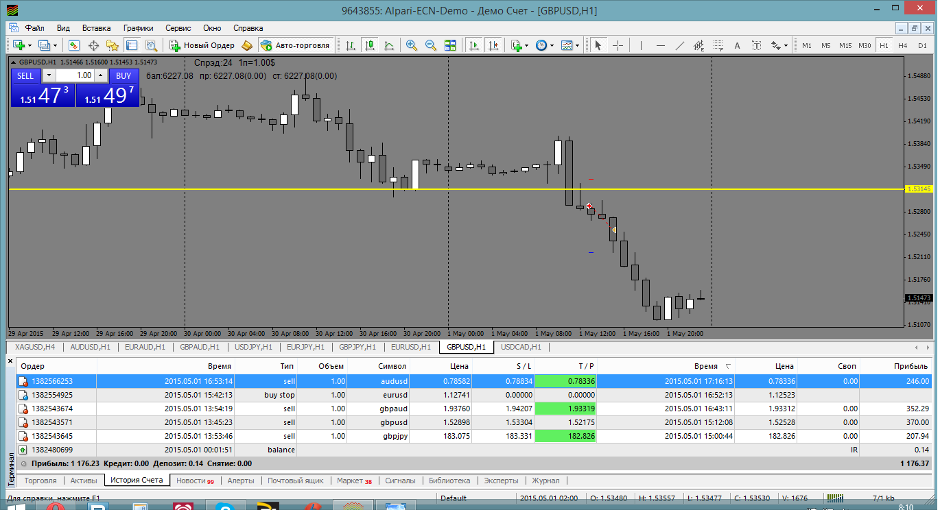This screenshot has width=940, height=510.
Task: Close the Terminal panel with X
Action: coord(10,360)
